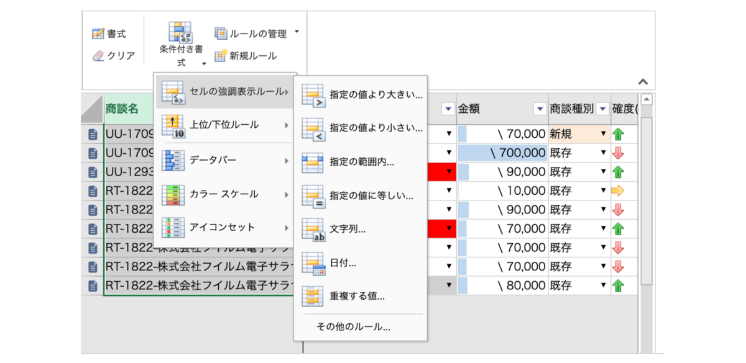The image size is (746, 363).
Task: Open 商談種別 dropdown in \ 80,000 row
Action: 603,285
